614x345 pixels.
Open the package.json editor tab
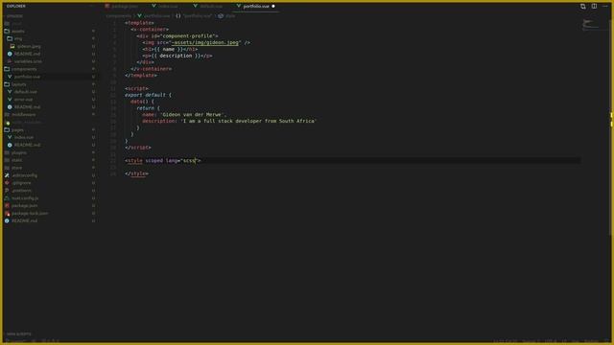[122, 7]
